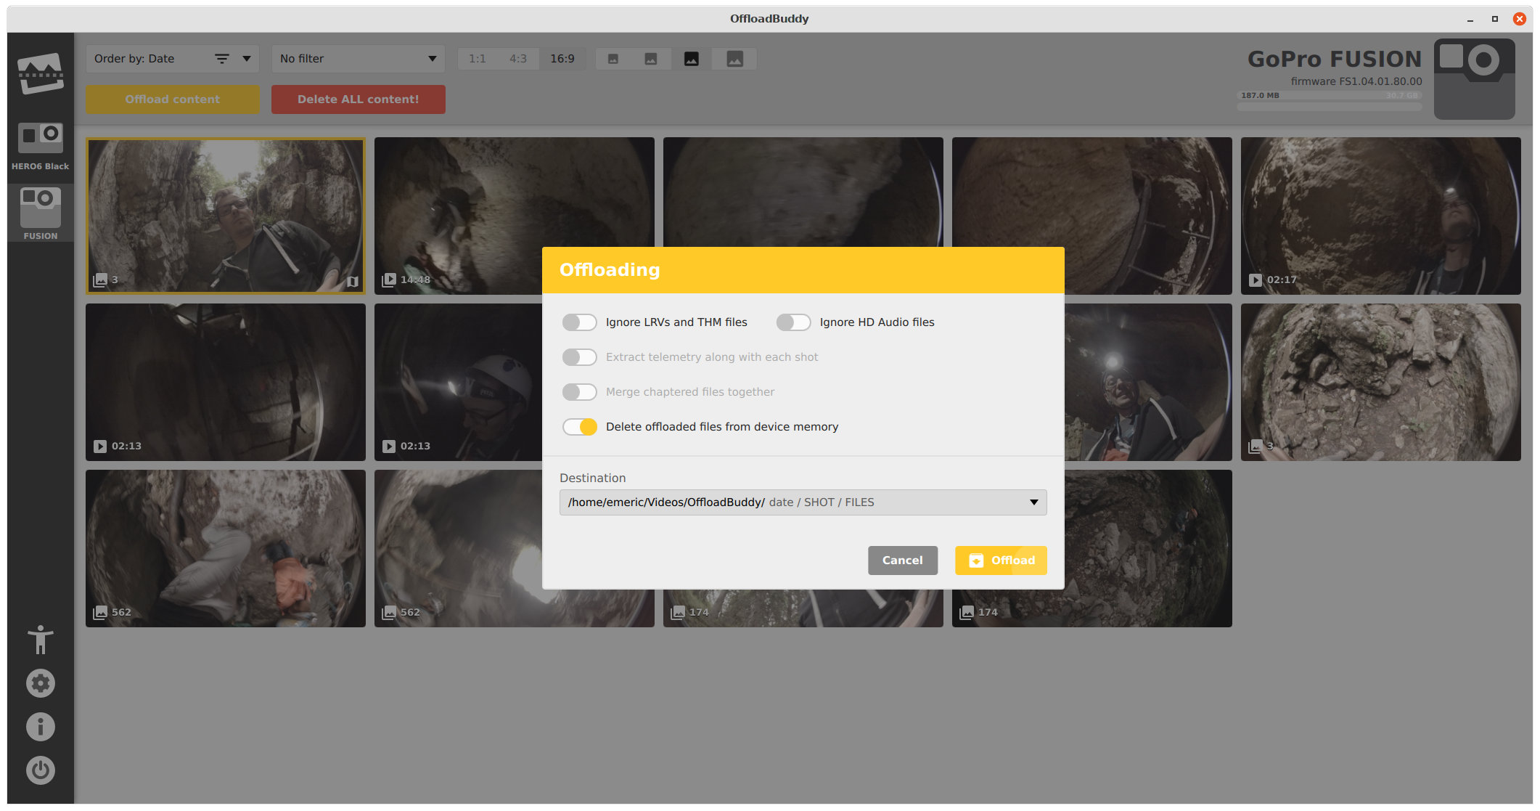Open the media library clapperboard icon

tap(40, 74)
